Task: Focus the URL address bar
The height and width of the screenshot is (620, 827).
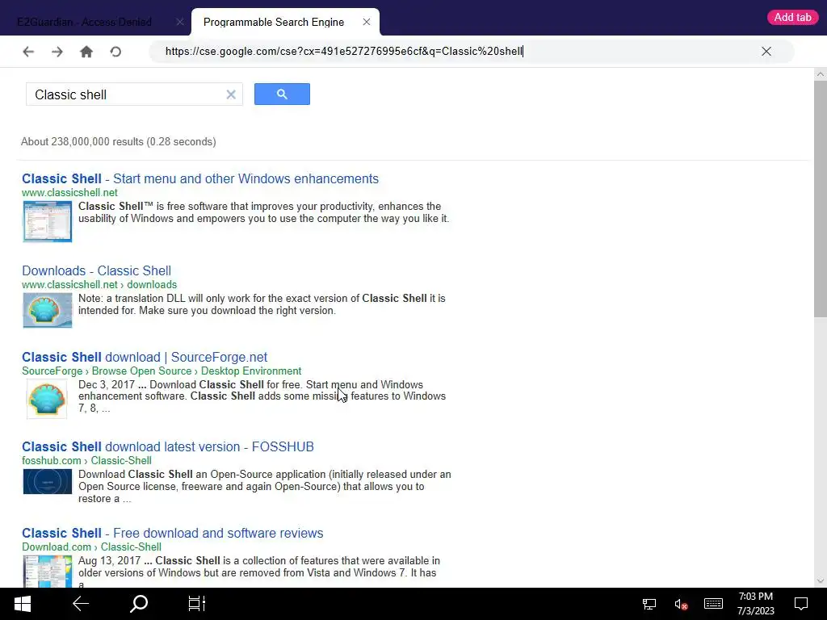Action: (459, 51)
